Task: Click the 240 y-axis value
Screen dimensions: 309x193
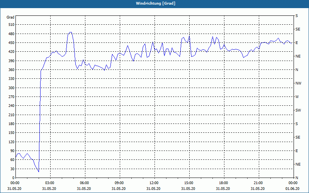Action: click(x=12, y=106)
